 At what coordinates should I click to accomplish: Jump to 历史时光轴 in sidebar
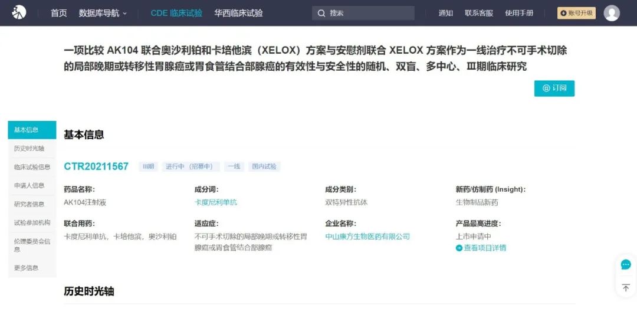pyautogui.click(x=32, y=148)
